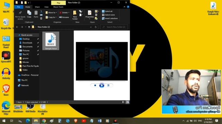The width and height of the screenshot is (222, 124).
Task: Click the Pin to Quick access icon
Action: pyautogui.click(x=20, y=13)
